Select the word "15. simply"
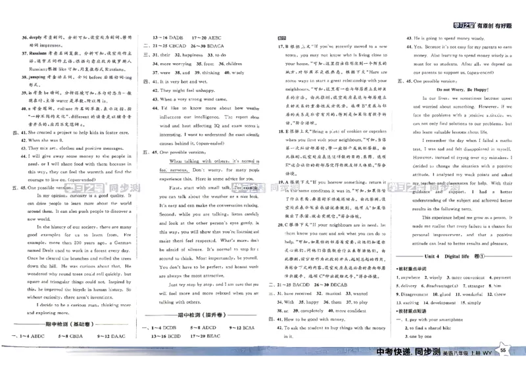The height and width of the screenshot is (372, 526). click(x=471, y=302)
